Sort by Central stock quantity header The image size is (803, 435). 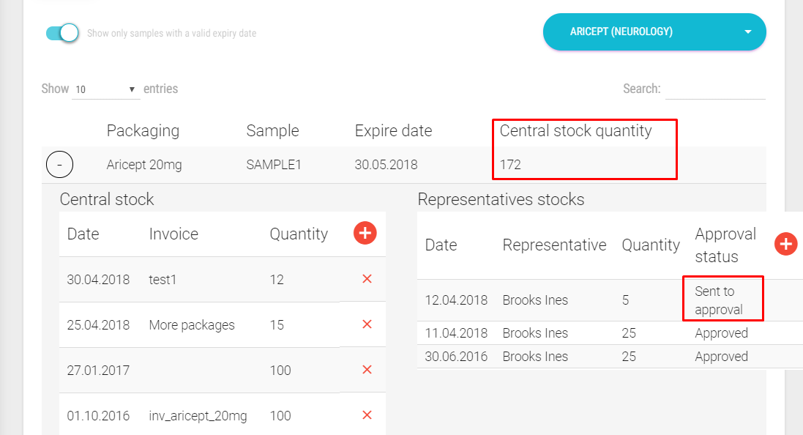[575, 131]
